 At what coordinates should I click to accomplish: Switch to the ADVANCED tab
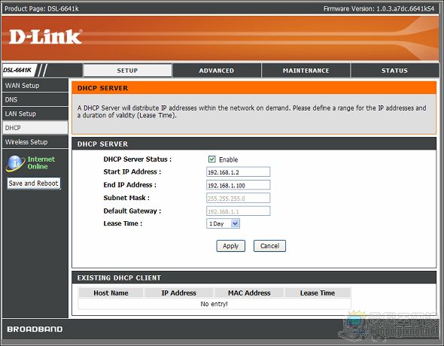(217, 71)
